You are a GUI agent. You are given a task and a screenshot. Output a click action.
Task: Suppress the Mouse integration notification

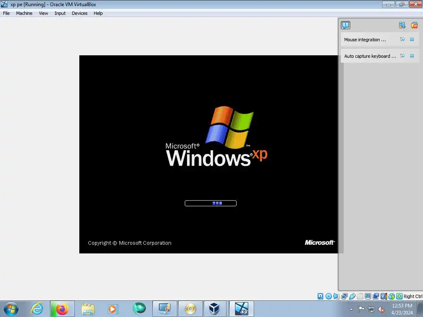[402, 39]
